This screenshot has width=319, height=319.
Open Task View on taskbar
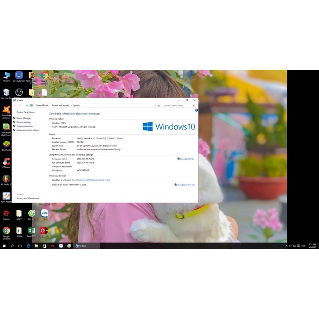tap(20, 246)
